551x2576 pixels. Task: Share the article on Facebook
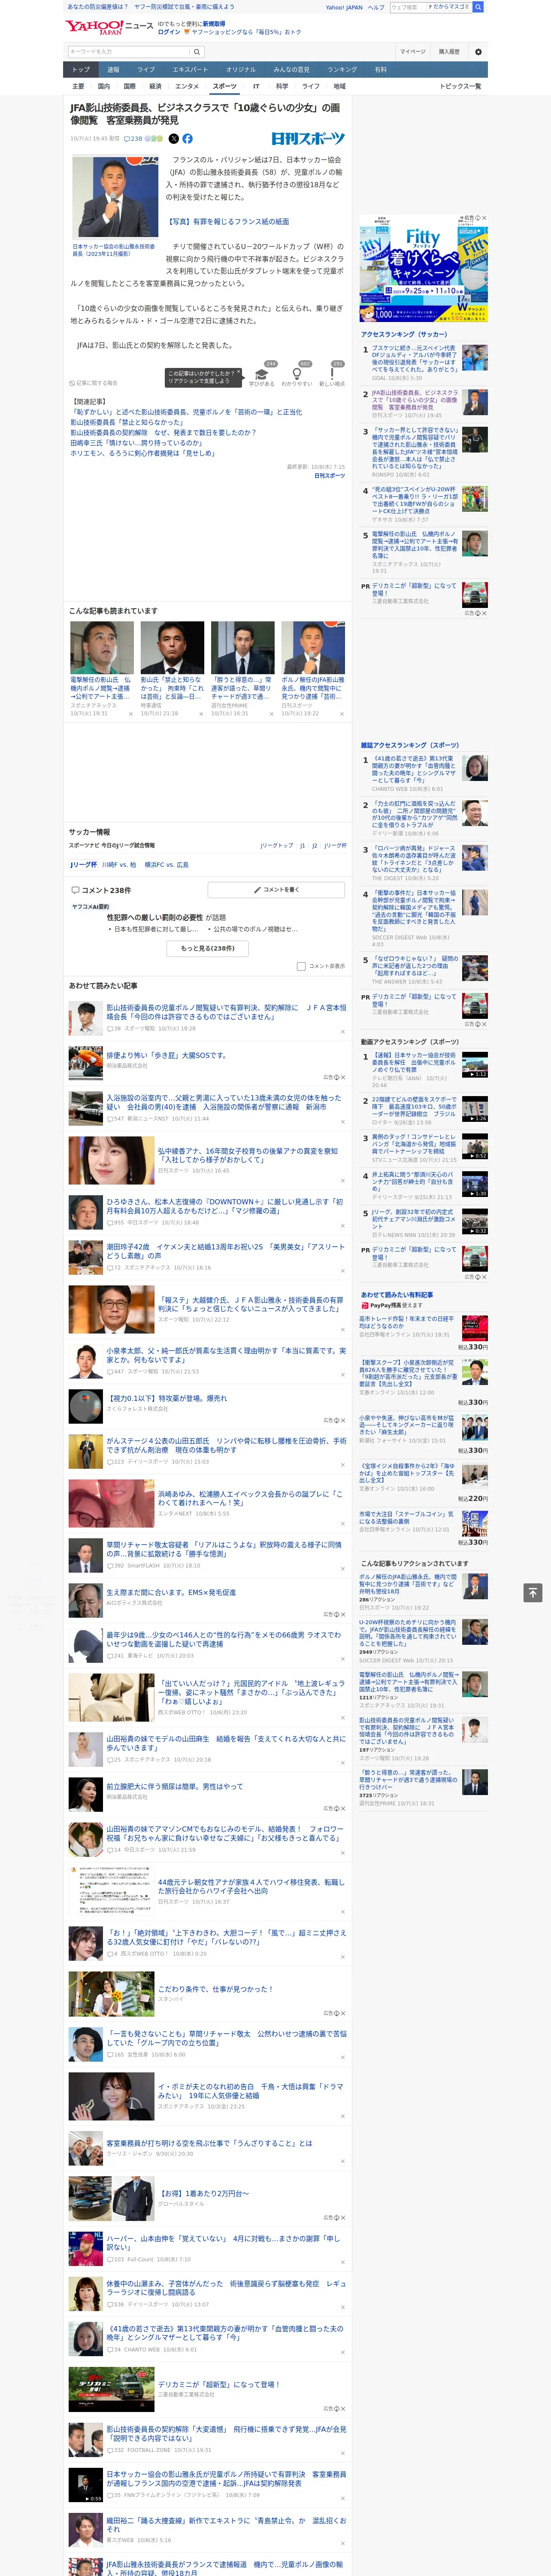click(187, 139)
